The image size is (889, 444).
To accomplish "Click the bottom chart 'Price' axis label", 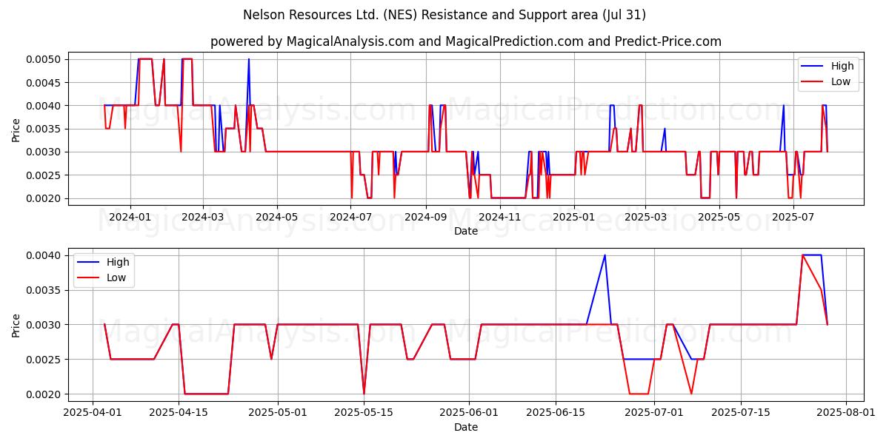I will pos(16,324).
